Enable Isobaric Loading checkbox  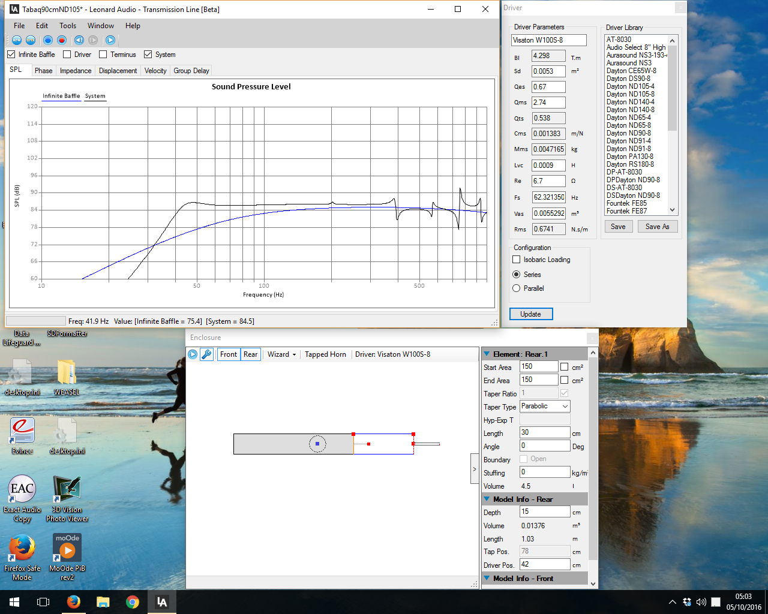[x=517, y=260]
